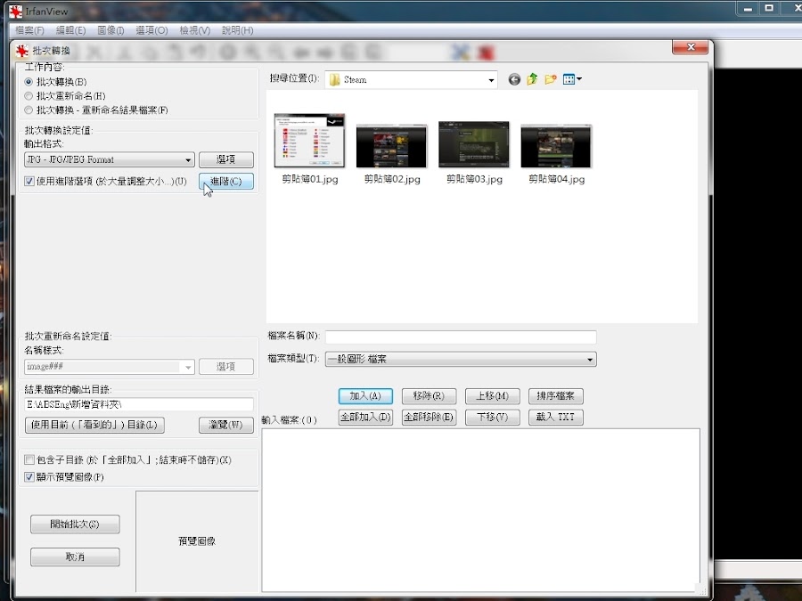
Task: Click the 上移(M) button
Action: point(493,396)
